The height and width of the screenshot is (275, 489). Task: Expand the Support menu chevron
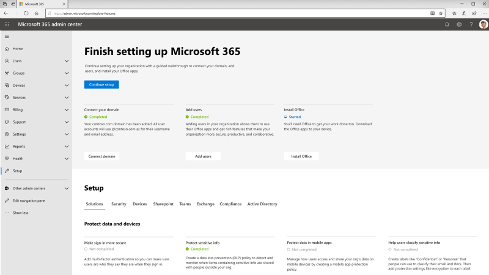(67, 122)
